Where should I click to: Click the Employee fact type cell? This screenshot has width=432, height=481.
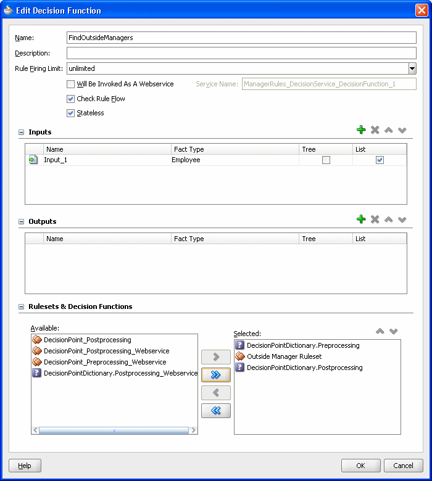click(235, 160)
